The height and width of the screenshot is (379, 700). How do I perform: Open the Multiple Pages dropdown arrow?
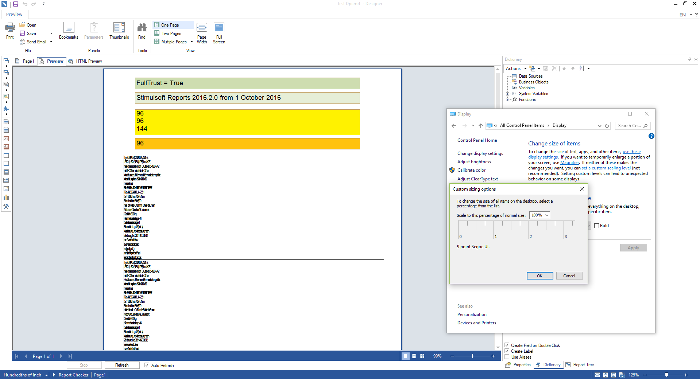[192, 42]
